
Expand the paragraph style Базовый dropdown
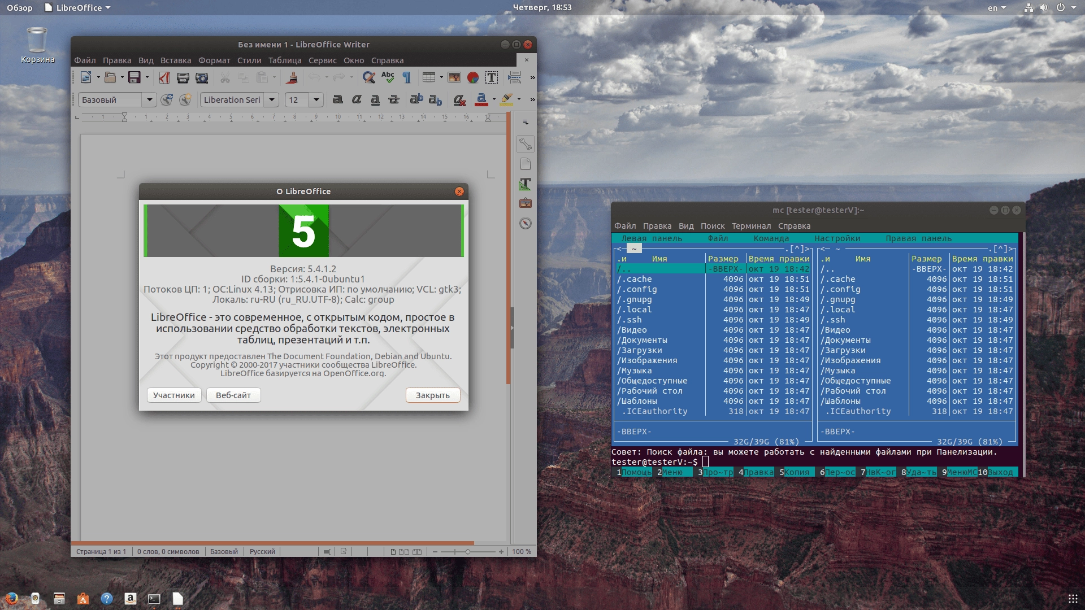[149, 100]
